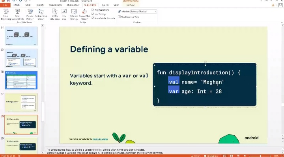This screenshot has width=284, height=157.
Task: Open Present Online option
Action: (x=30, y=15)
